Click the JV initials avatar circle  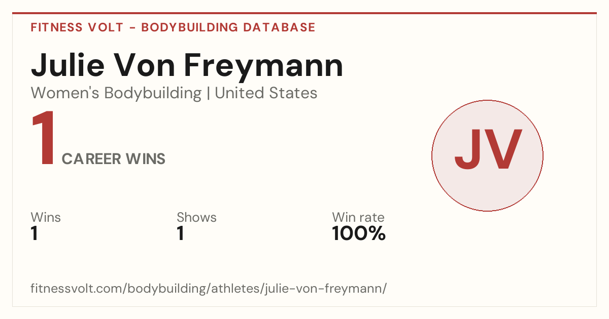pyautogui.click(x=487, y=155)
